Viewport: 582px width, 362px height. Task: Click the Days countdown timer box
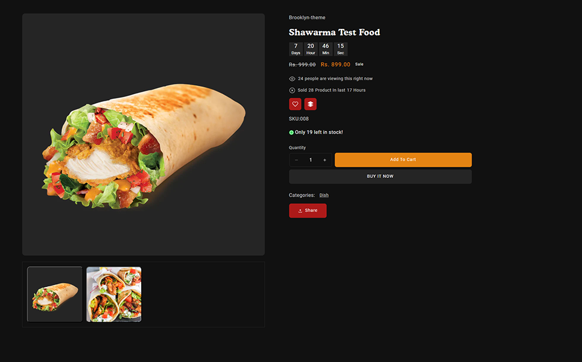coord(296,49)
